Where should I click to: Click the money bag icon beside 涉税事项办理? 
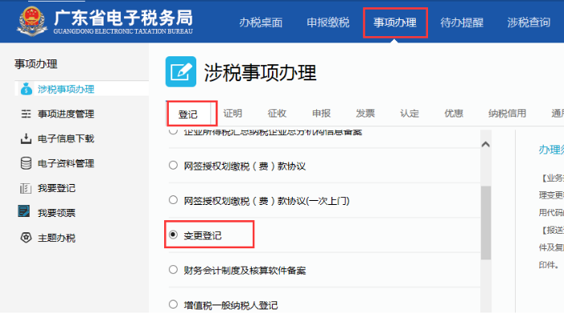point(27,88)
